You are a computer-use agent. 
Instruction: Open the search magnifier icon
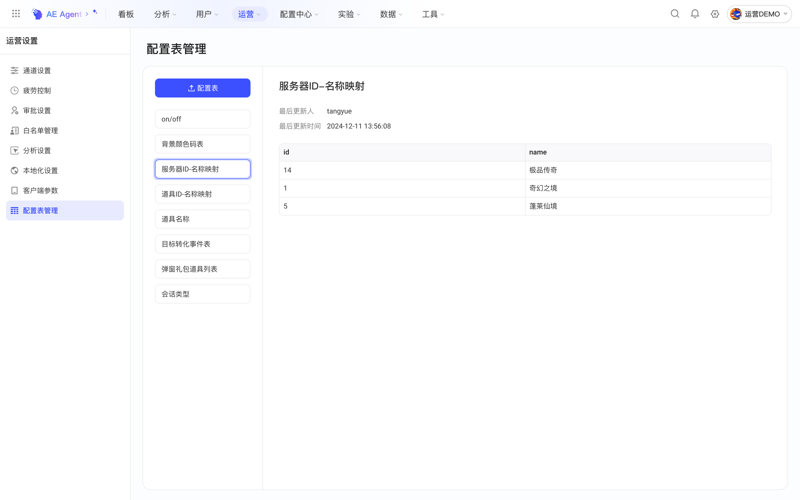[x=675, y=14]
